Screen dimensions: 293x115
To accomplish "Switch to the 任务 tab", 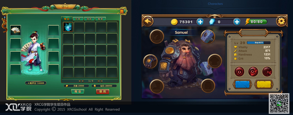I will [x=78, y=19].
